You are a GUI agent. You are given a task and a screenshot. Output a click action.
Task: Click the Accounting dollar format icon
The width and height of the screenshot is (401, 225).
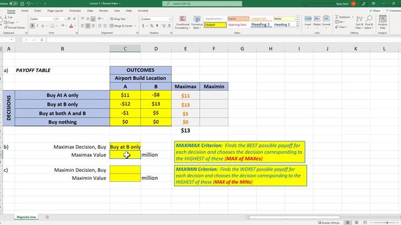coord(143,26)
